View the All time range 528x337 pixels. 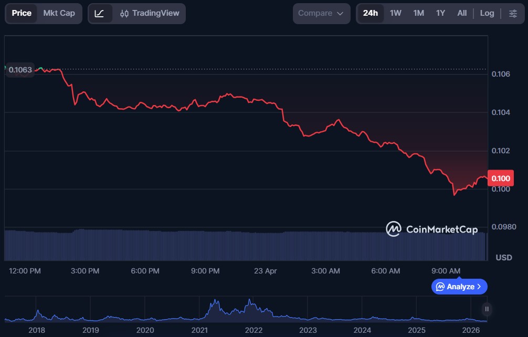(462, 13)
